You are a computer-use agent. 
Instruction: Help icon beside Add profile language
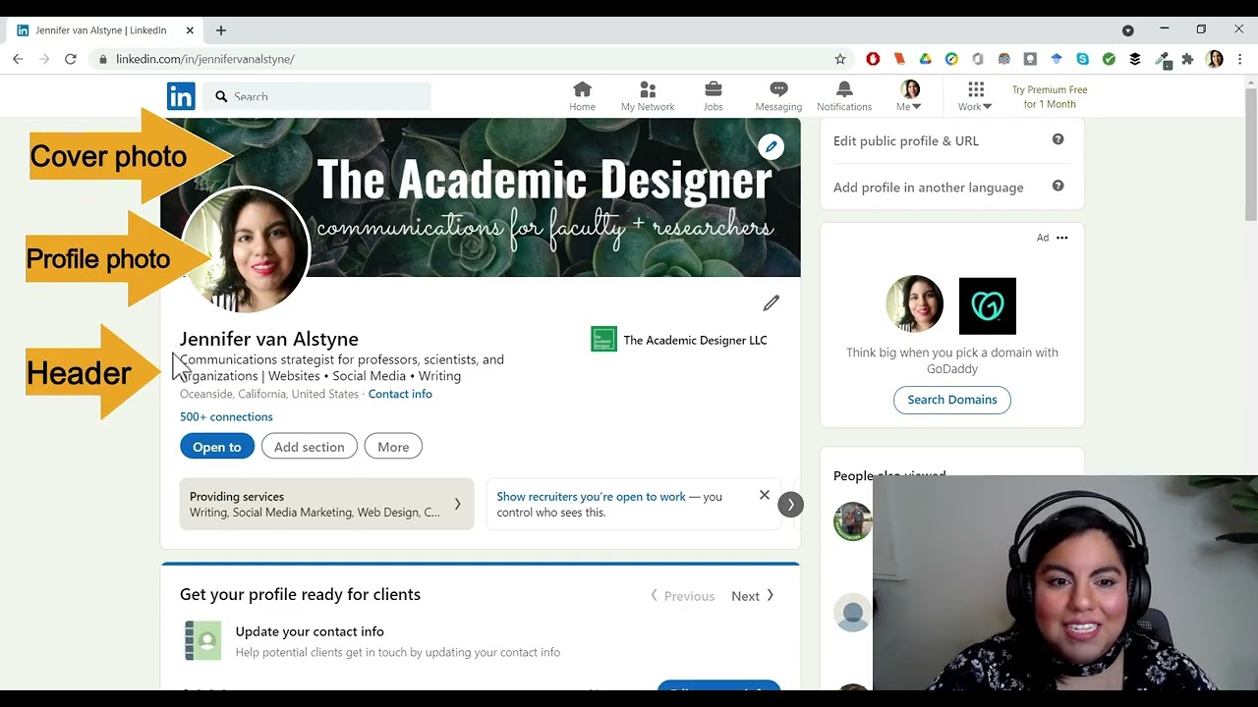[x=1058, y=186]
